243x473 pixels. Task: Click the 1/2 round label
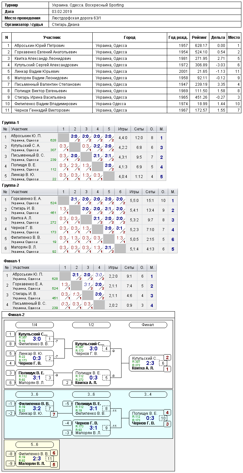pyautogui.click(x=91, y=325)
